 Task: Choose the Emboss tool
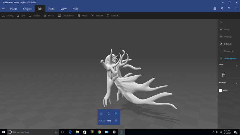(x=45, y=16)
